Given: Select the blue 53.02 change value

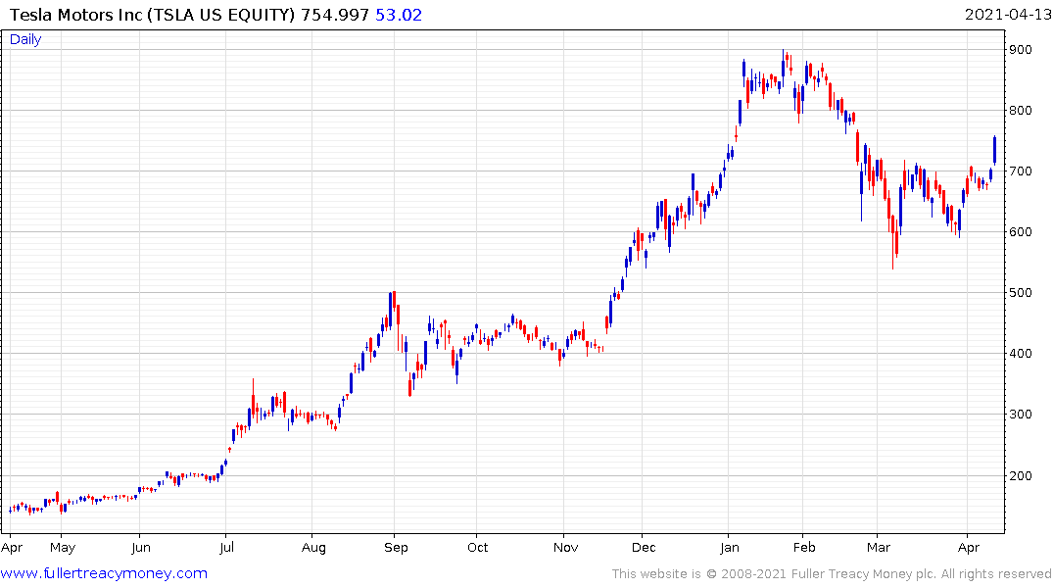Looking at the screenshot, I should coord(399,15).
